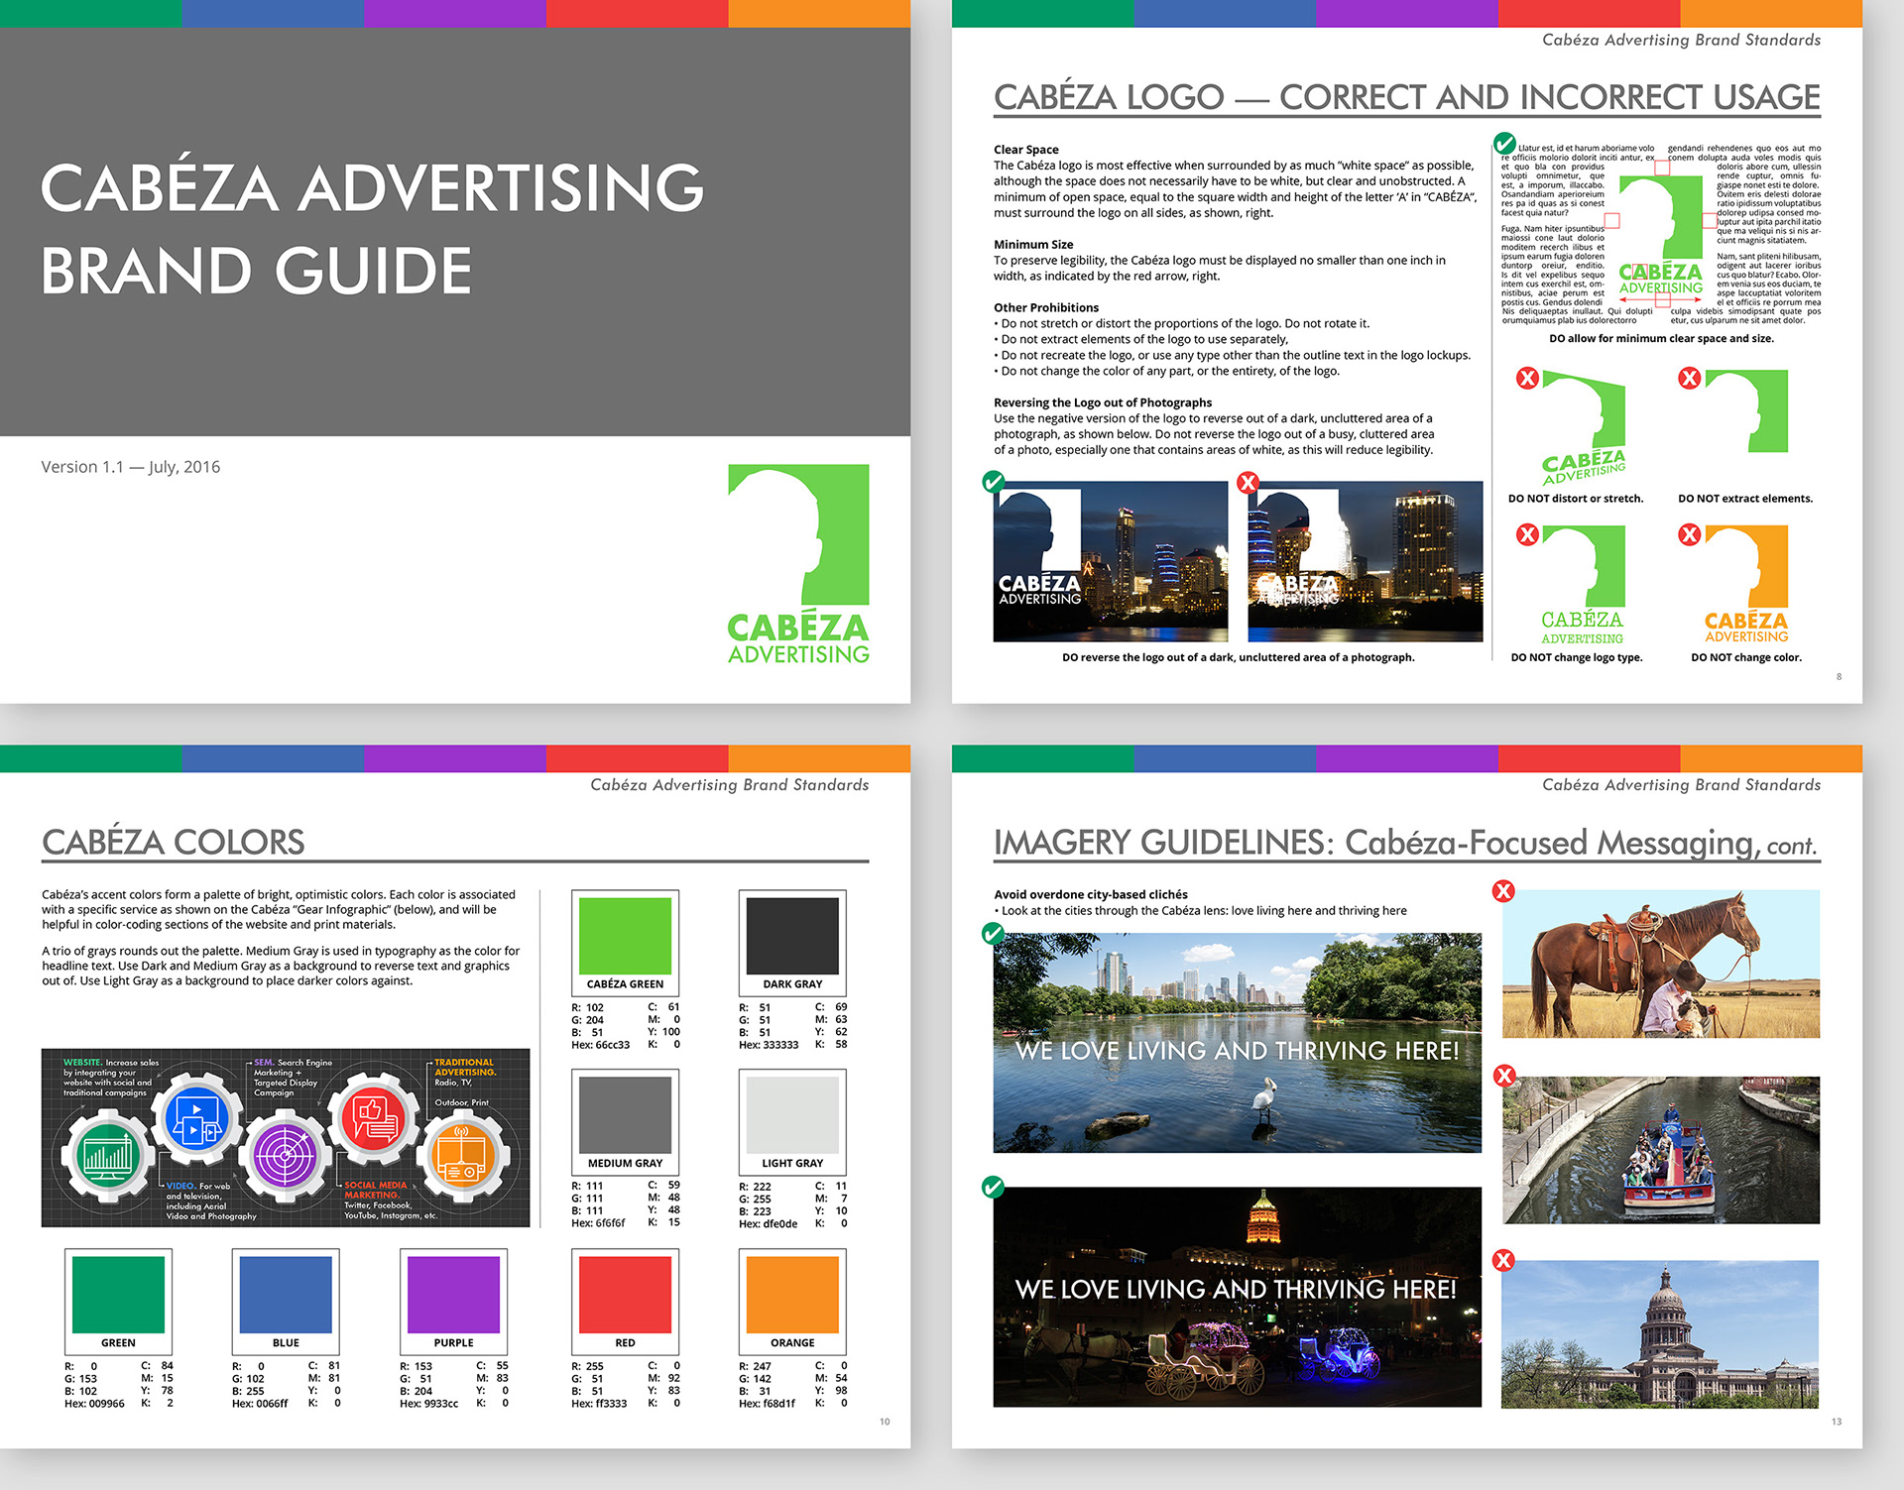The width and height of the screenshot is (1904, 1490).
Task: Click the Dark Gray swatch
Action: tap(792, 936)
